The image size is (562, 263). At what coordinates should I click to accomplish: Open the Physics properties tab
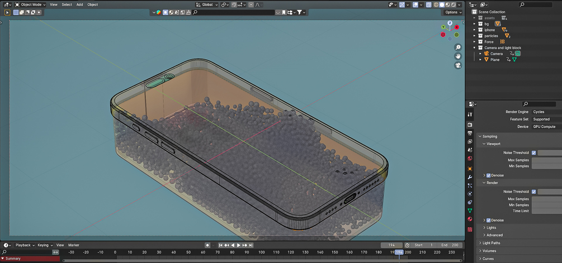pyautogui.click(x=470, y=194)
